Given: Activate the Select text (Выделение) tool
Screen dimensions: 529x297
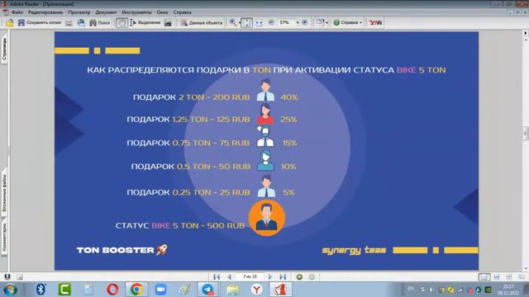Looking at the screenshot, I should tap(145, 22).
